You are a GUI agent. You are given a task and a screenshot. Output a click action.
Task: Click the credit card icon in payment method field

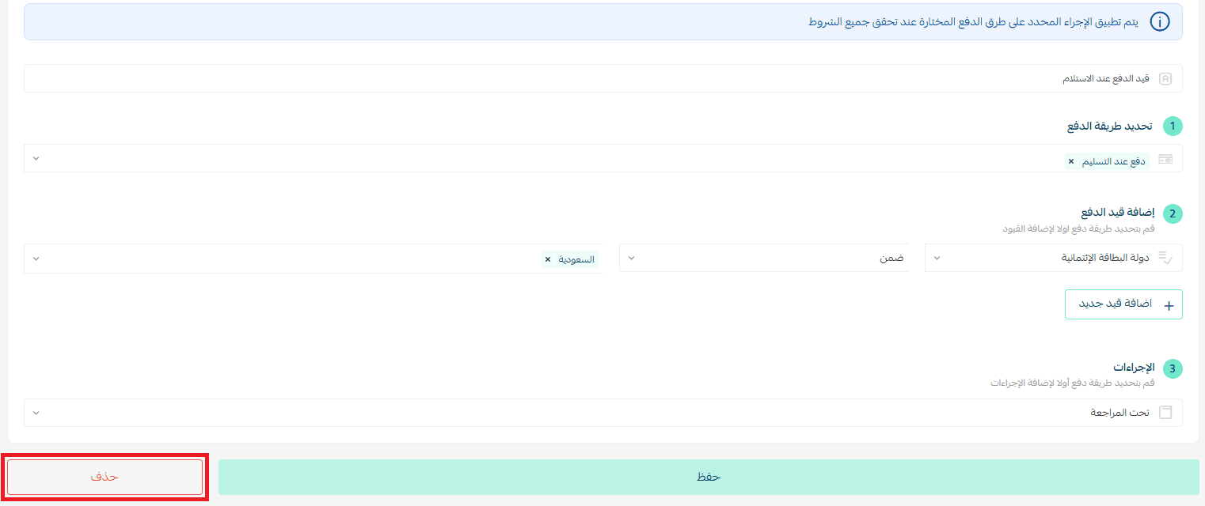[x=1165, y=159]
